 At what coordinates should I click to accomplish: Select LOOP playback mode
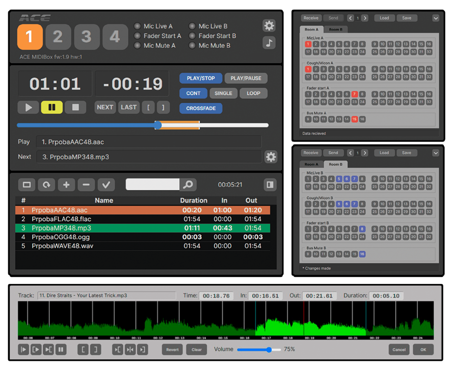(x=253, y=93)
